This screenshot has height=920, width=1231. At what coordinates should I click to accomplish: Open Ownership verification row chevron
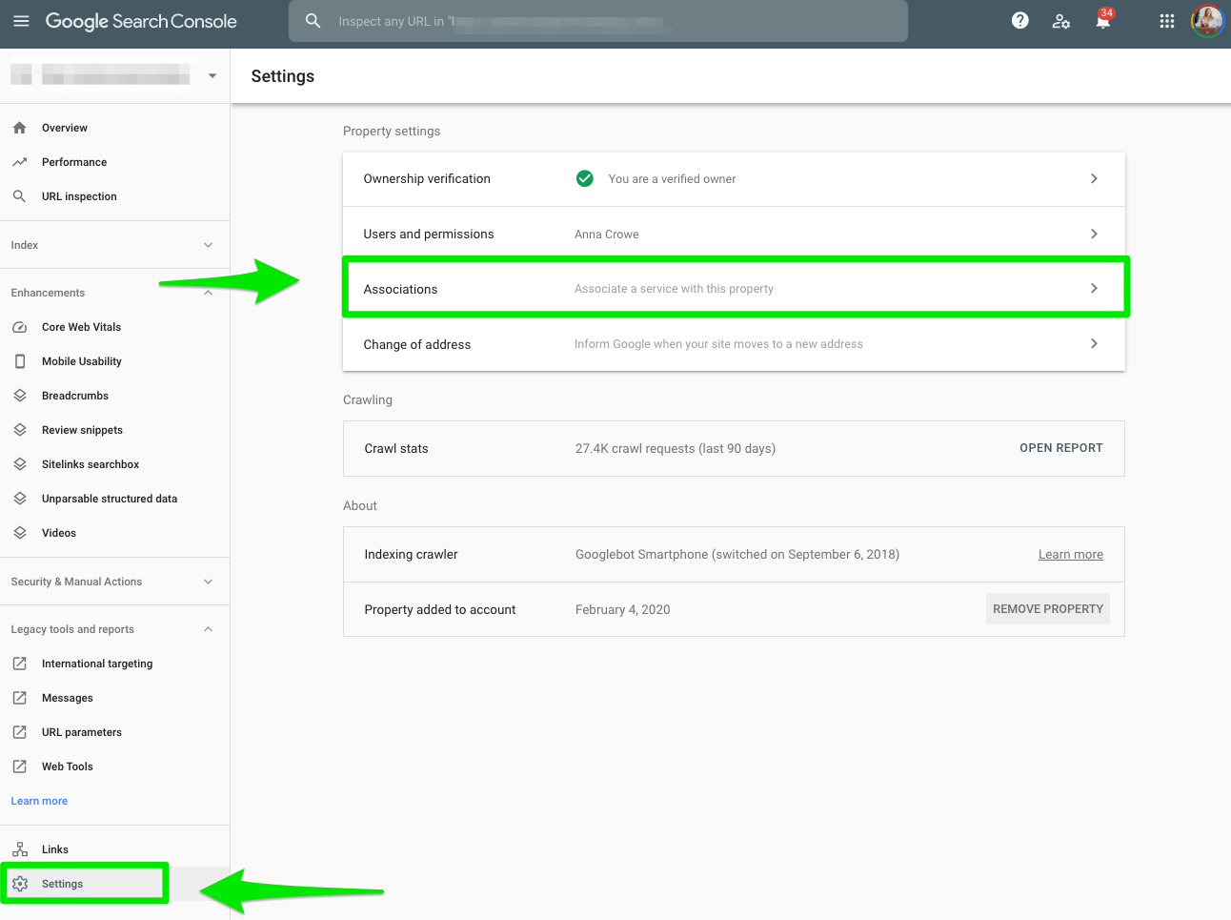point(1094,178)
